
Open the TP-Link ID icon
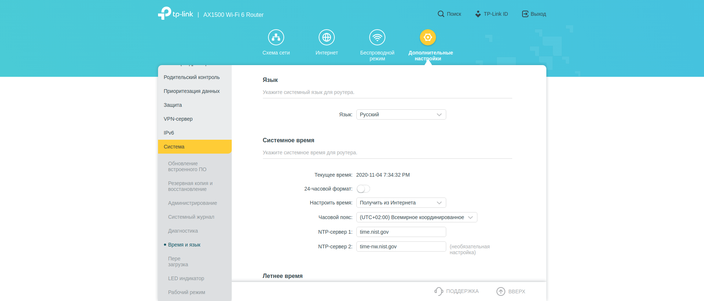[x=478, y=14]
